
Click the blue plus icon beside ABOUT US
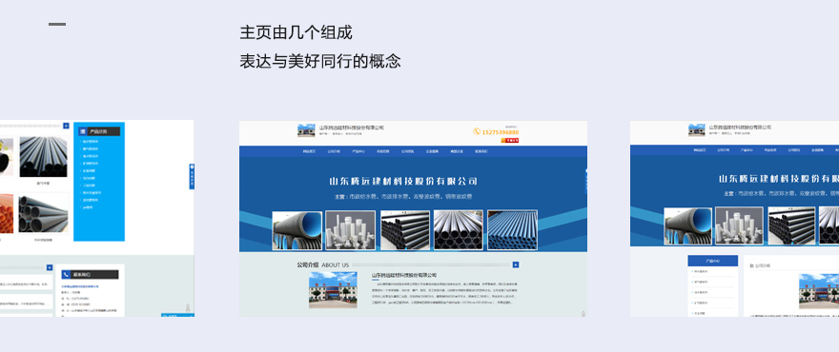coord(515,264)
